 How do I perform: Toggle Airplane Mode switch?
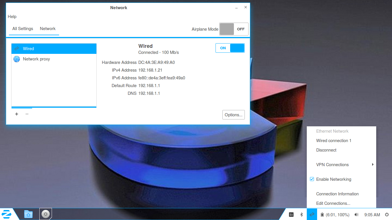pyautogui.click(x=234, y=29)
